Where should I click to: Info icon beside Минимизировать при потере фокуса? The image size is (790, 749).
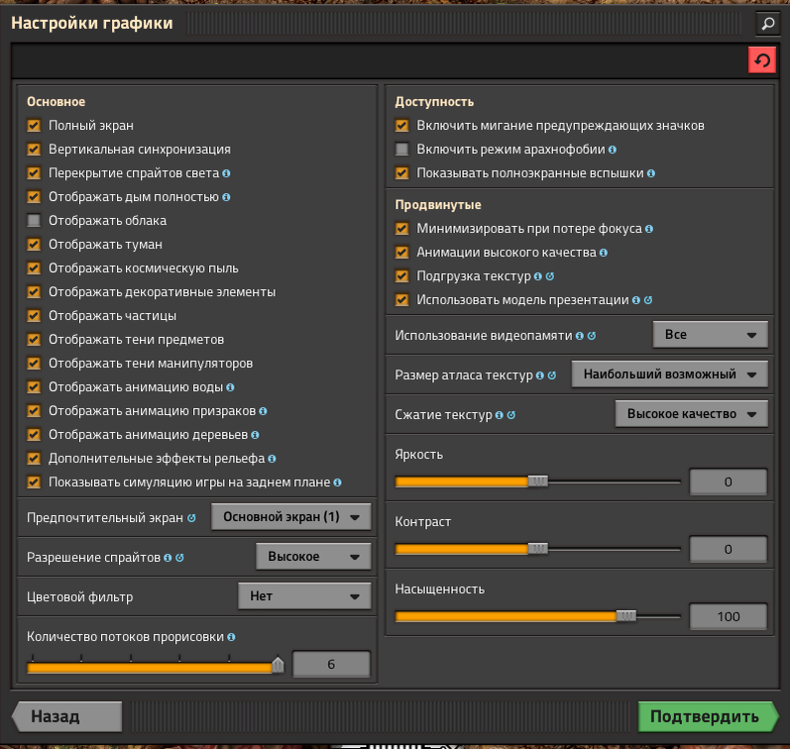coord(649,229)
